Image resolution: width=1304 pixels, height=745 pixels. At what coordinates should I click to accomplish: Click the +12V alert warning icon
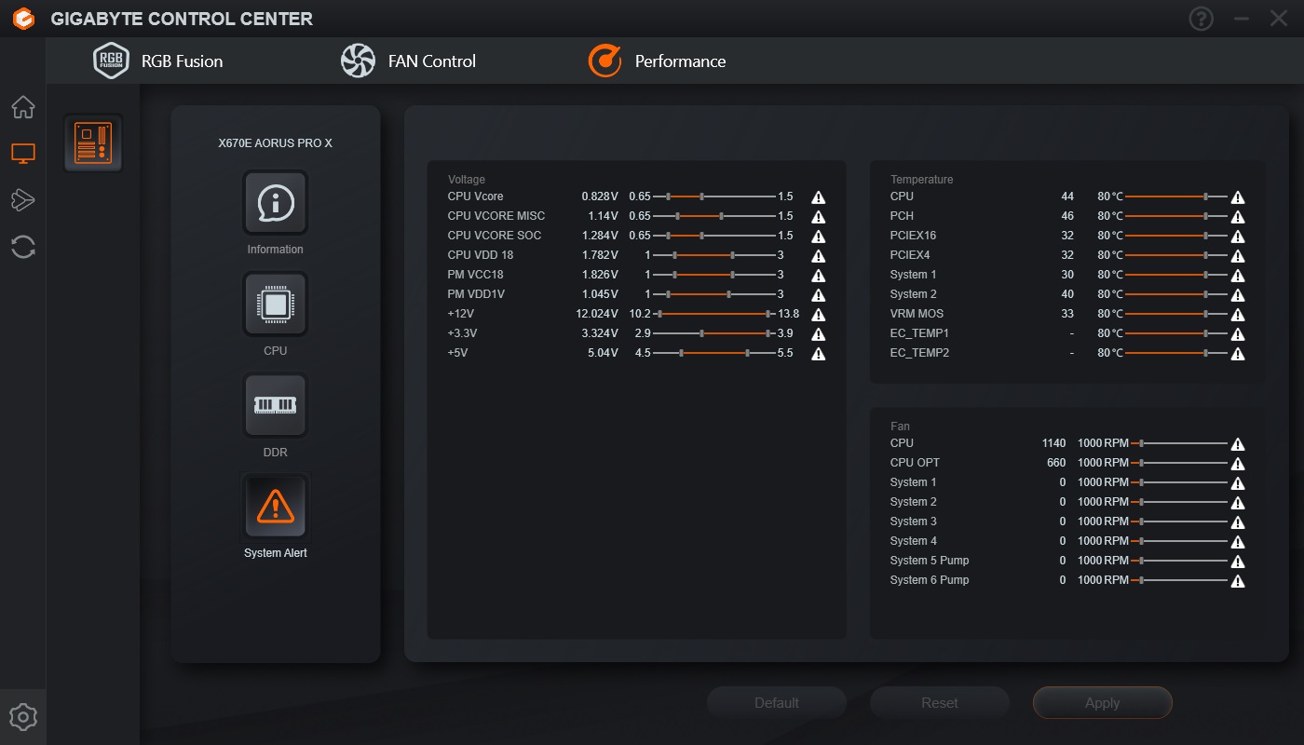pyautogui.click(x=818, y=315)
